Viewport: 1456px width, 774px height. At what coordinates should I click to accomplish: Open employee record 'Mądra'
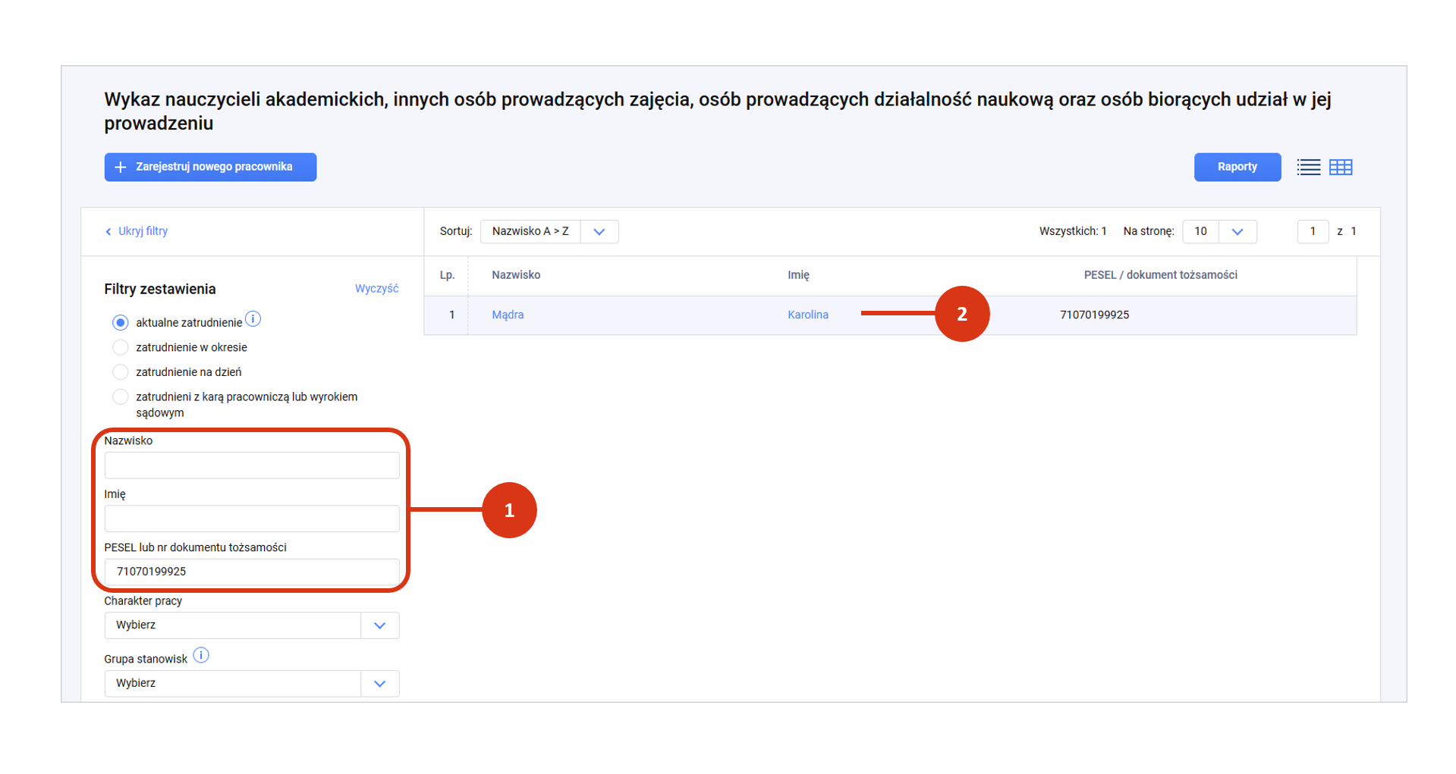pyautogui.click(x=508, y=315)
